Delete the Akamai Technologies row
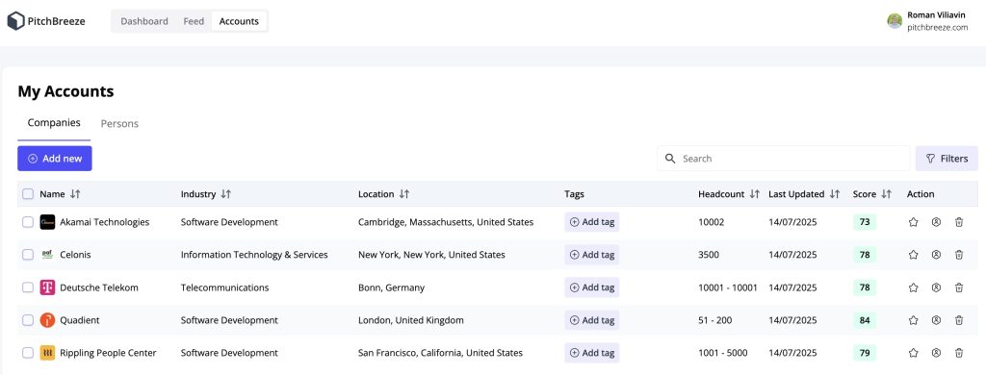 (958, 222)
